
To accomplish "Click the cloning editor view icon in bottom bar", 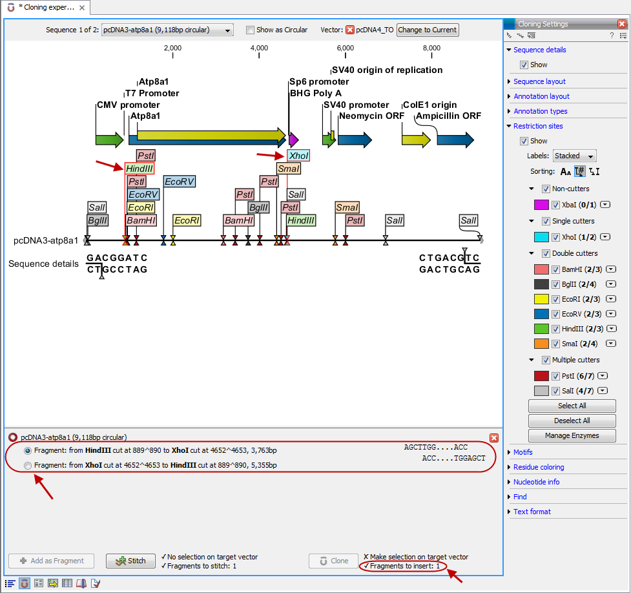I will 25,583.
